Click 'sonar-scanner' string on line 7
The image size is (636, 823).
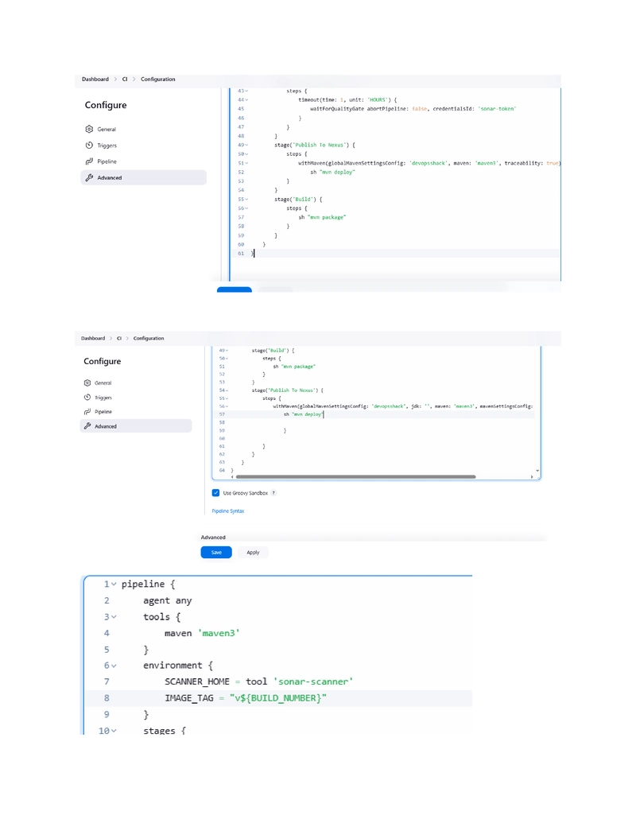click(312, 681)
